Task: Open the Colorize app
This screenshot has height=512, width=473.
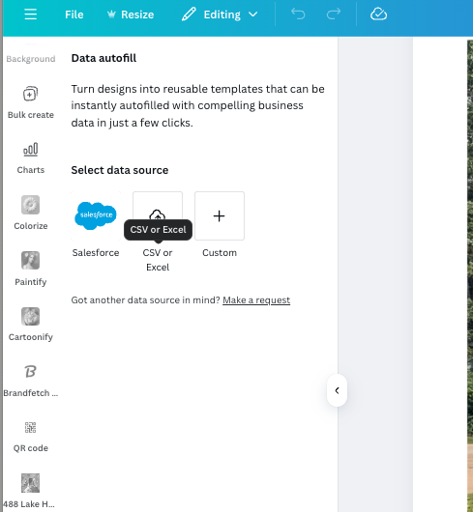Action: click(x=31, y=213)
